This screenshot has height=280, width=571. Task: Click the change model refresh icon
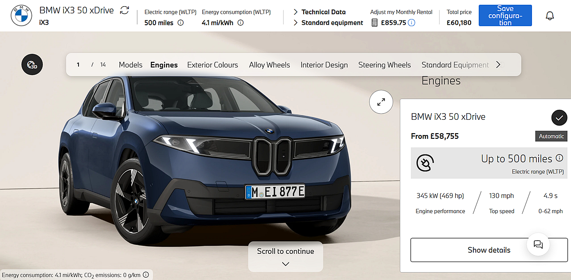(125, 10)
